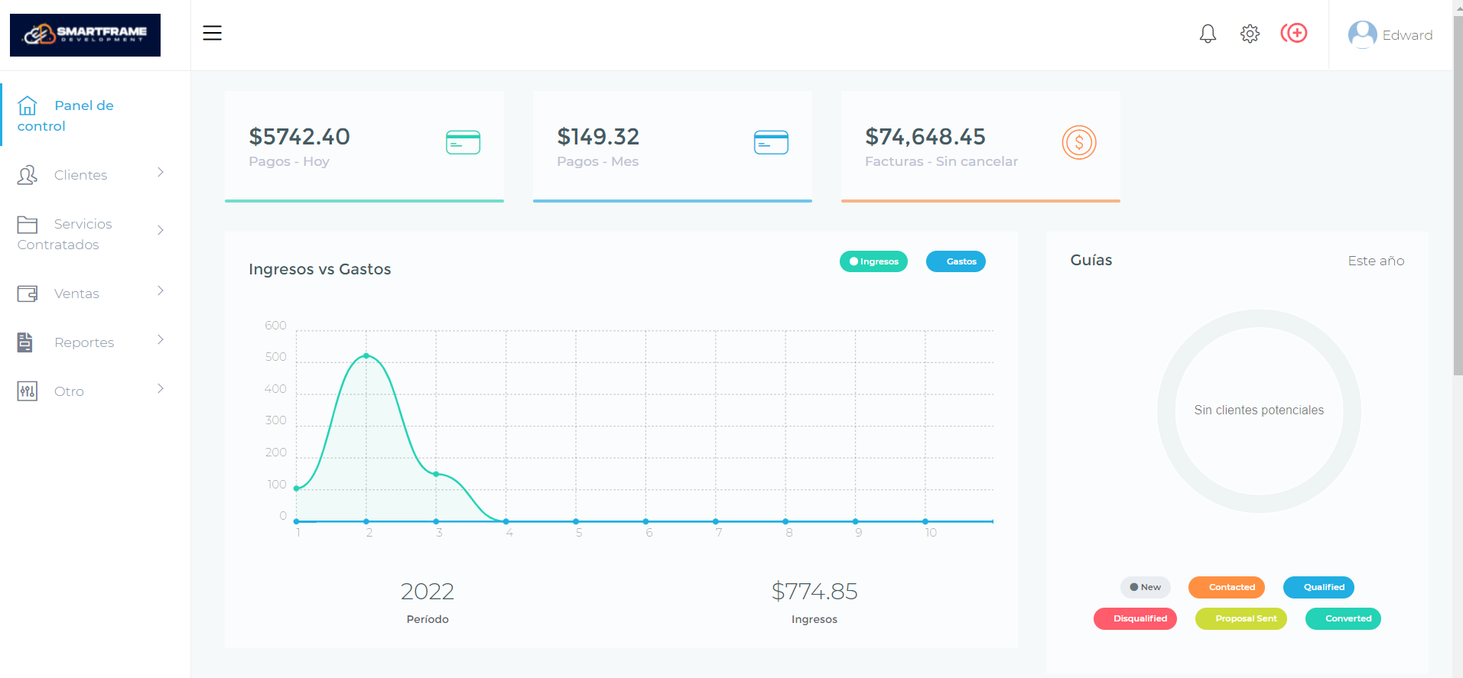Open the Panel de control menu item
The width and height of the screenshot is (1463, 678).
click(66, 115)
